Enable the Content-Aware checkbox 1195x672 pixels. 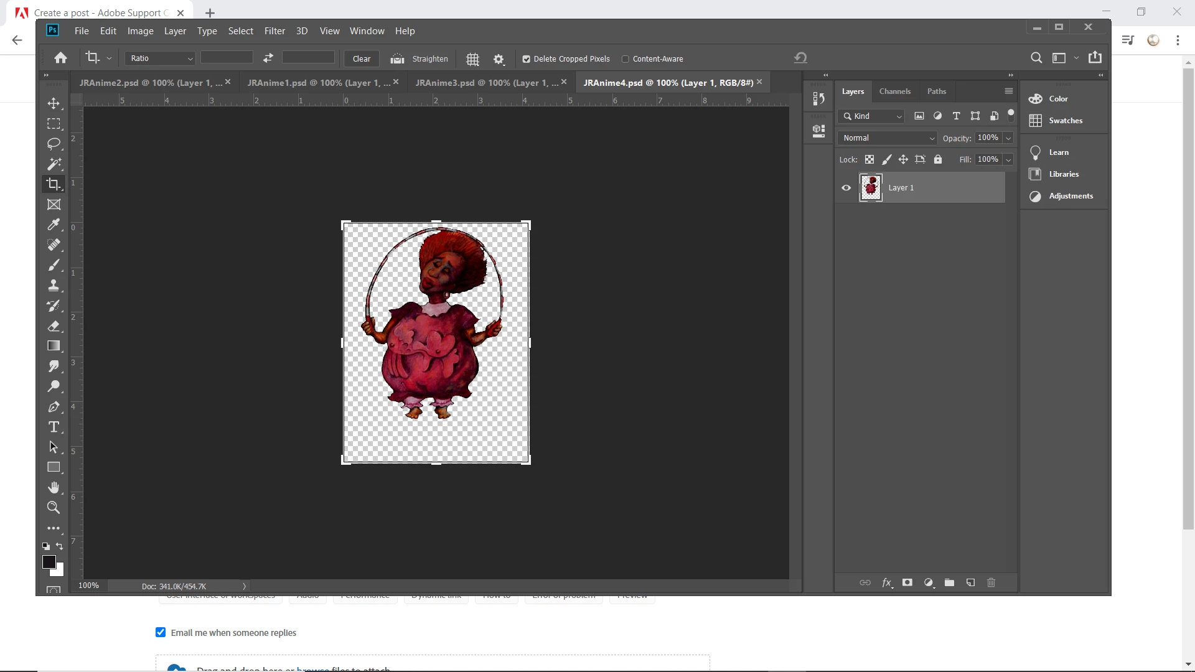pyautogui.click(x=626, y=59)
